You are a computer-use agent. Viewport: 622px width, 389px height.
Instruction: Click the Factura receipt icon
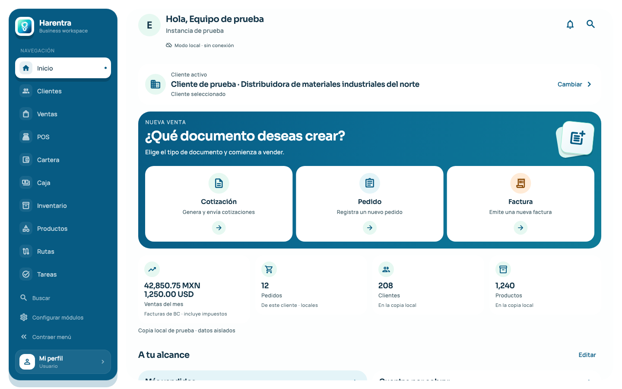[x=520, y=183]
